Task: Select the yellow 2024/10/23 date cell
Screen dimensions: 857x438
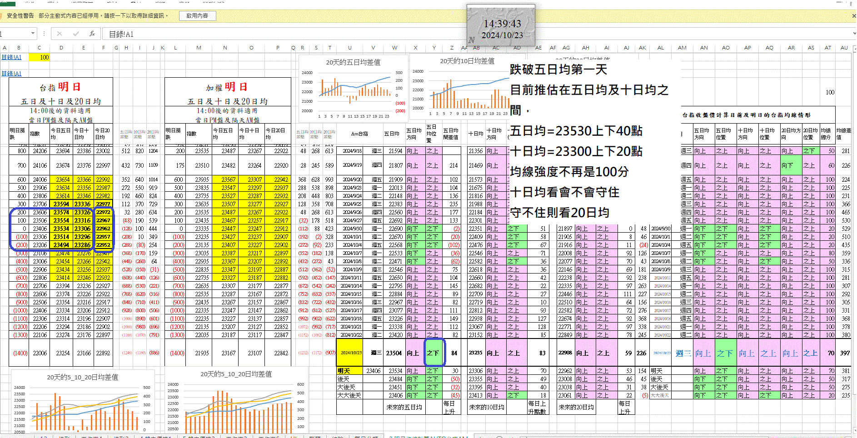Action: click(349, 353)
